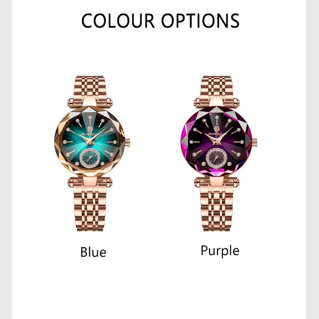Click the rhinestone sub-dial on blue watch
This screenshot has width=319, height=319.
pos(90,158)
